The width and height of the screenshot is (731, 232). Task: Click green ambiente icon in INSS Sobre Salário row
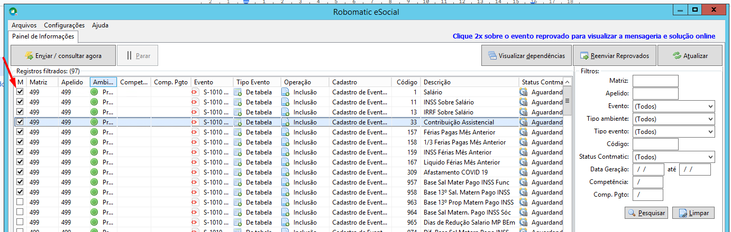coord(95,102)
